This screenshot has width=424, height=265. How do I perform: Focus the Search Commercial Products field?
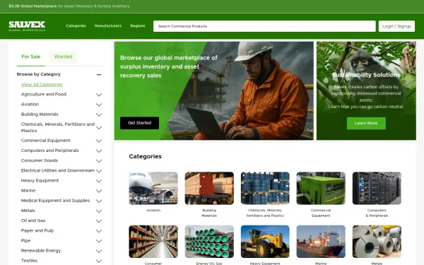264,26
